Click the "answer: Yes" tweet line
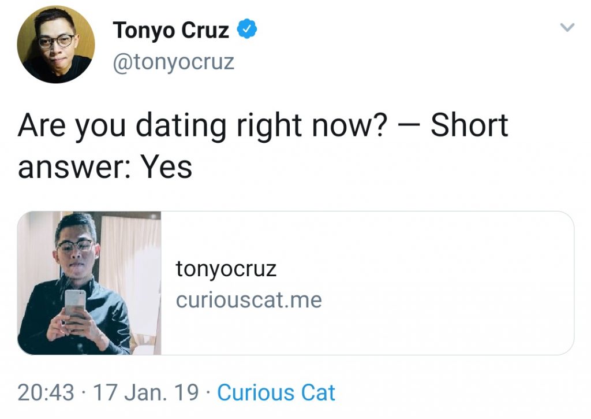The width and height of the screenshot is (591, 419). 104,167
